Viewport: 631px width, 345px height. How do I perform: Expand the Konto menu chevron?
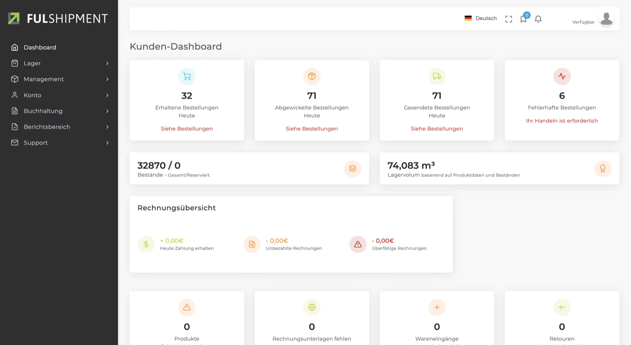(107, 95)
